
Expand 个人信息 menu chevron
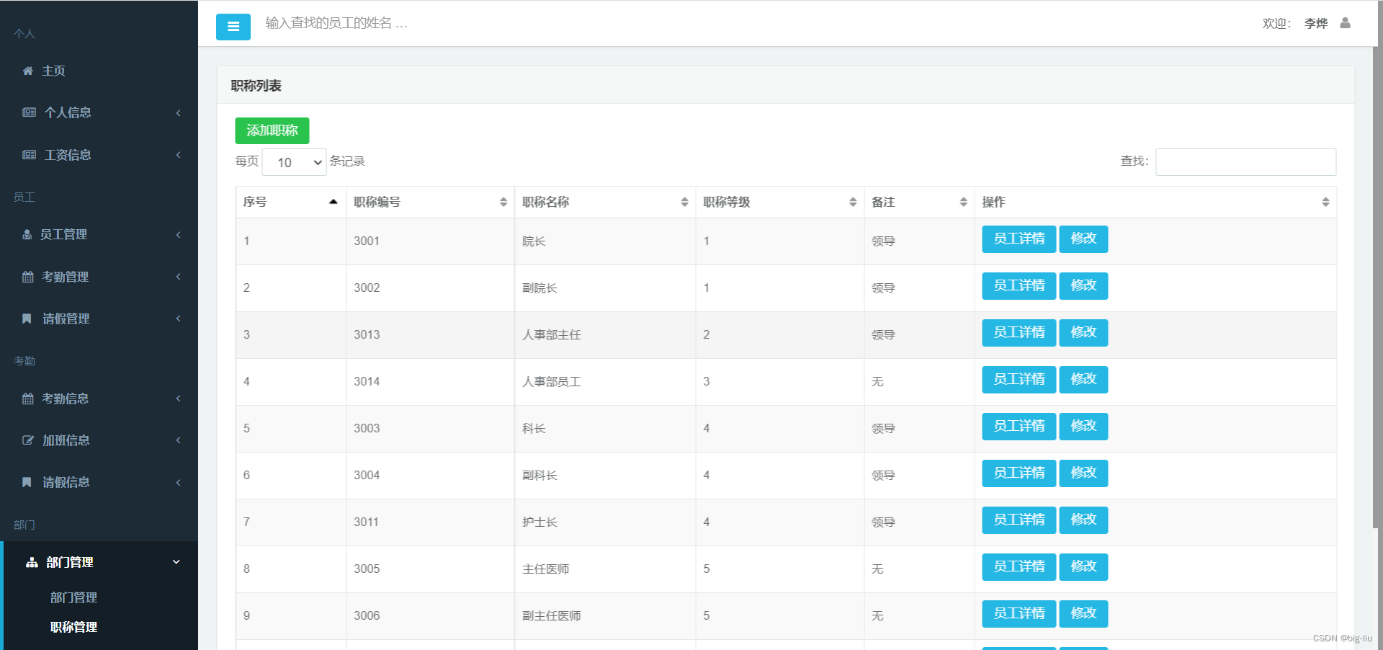click(x=178, y=112)
